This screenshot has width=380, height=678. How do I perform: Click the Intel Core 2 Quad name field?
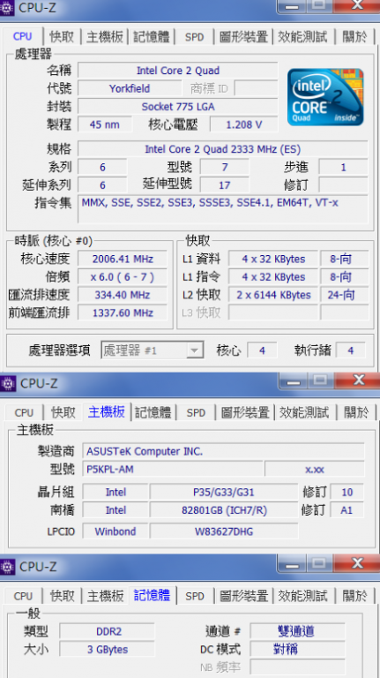click(x=178, y=71)
